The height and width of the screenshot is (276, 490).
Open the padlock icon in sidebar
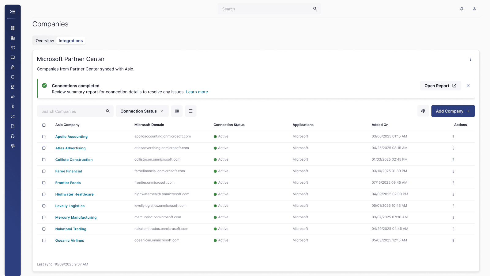[x=13, y=67]
